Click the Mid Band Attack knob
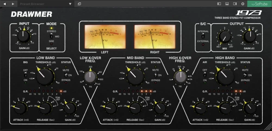 111,108
